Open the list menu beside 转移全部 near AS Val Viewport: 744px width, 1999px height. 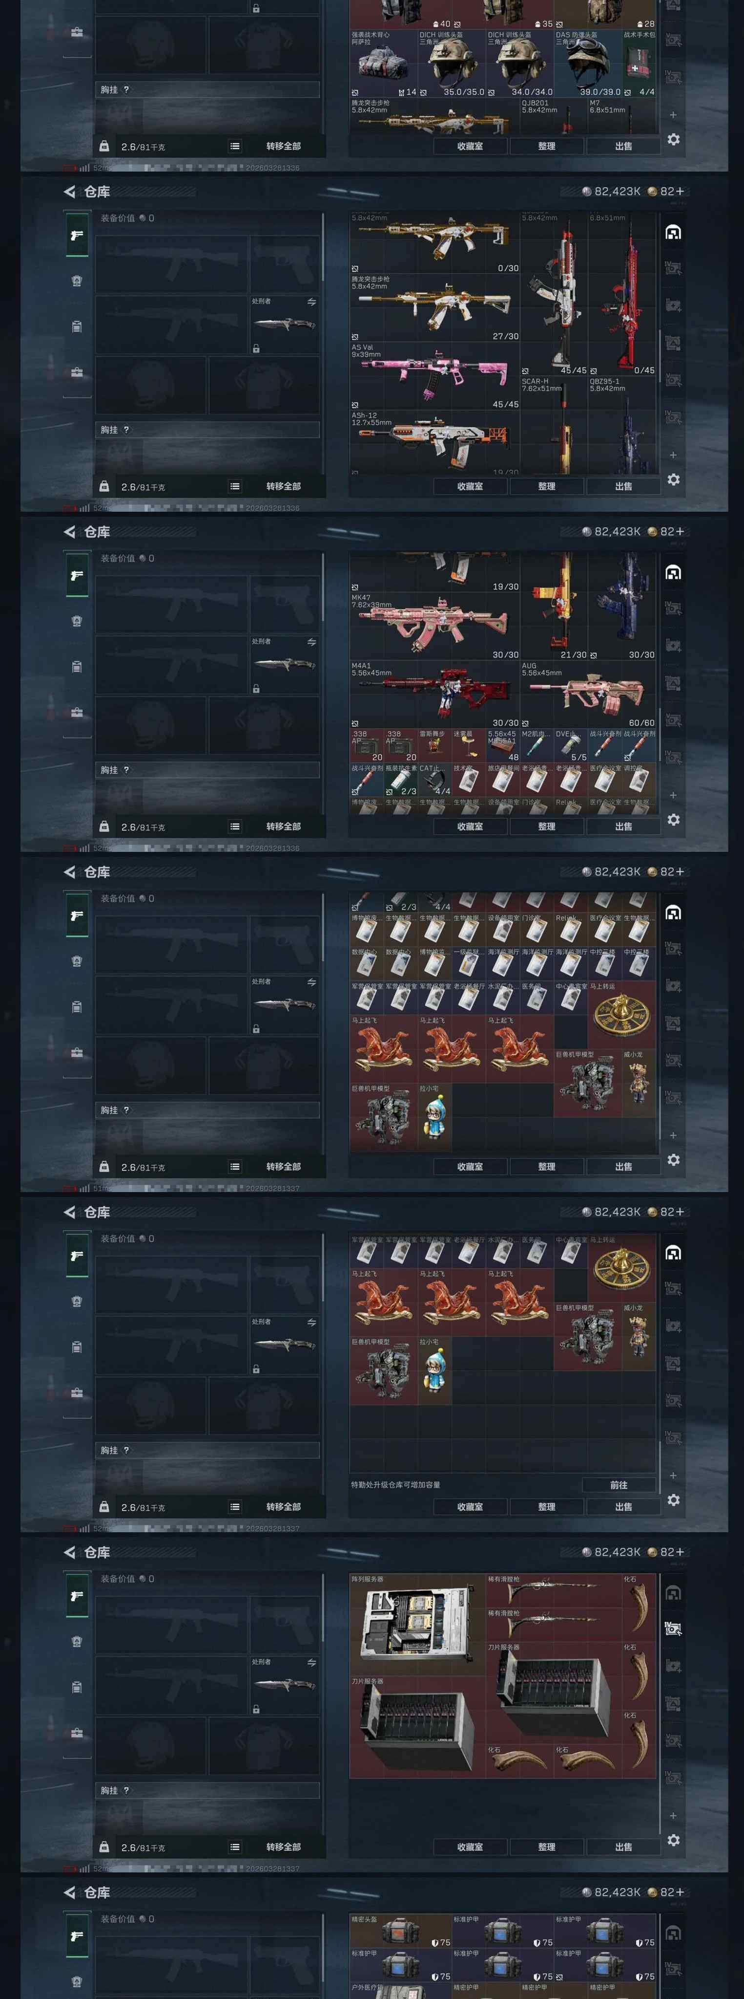(x=235, y=486)
